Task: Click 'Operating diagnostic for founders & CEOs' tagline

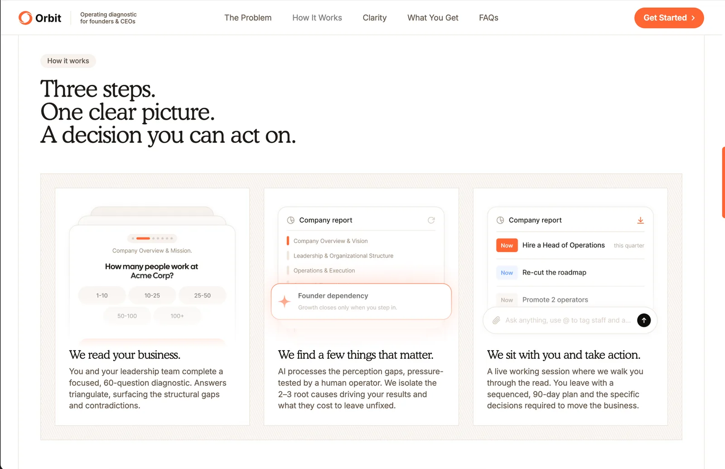Action: tap(108, 18)
